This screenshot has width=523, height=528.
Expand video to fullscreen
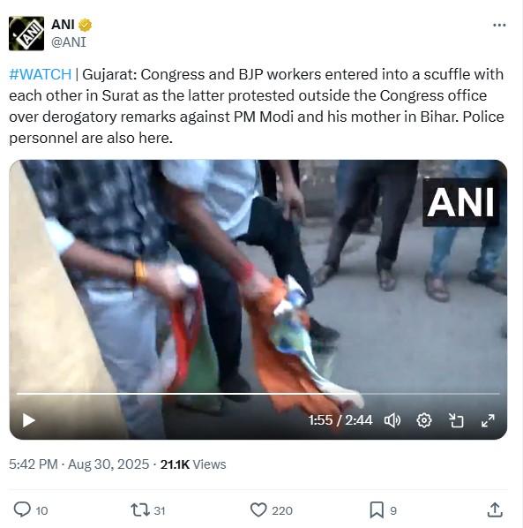tap(488, 420)
